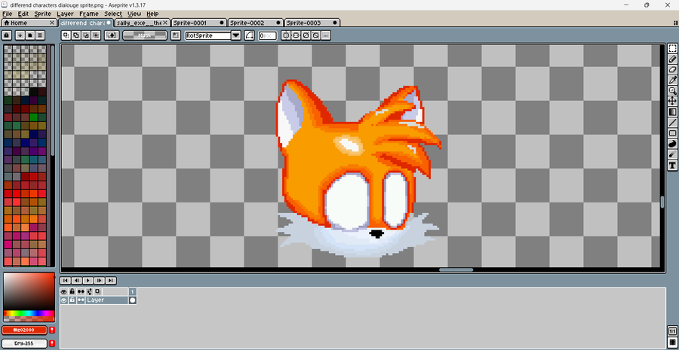
Task: Click background color warning icon
Action: coord(52,343)
